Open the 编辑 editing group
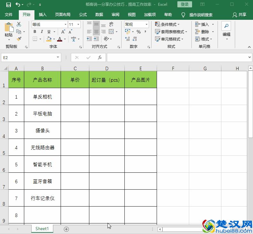253x234 pixels. 227,31
